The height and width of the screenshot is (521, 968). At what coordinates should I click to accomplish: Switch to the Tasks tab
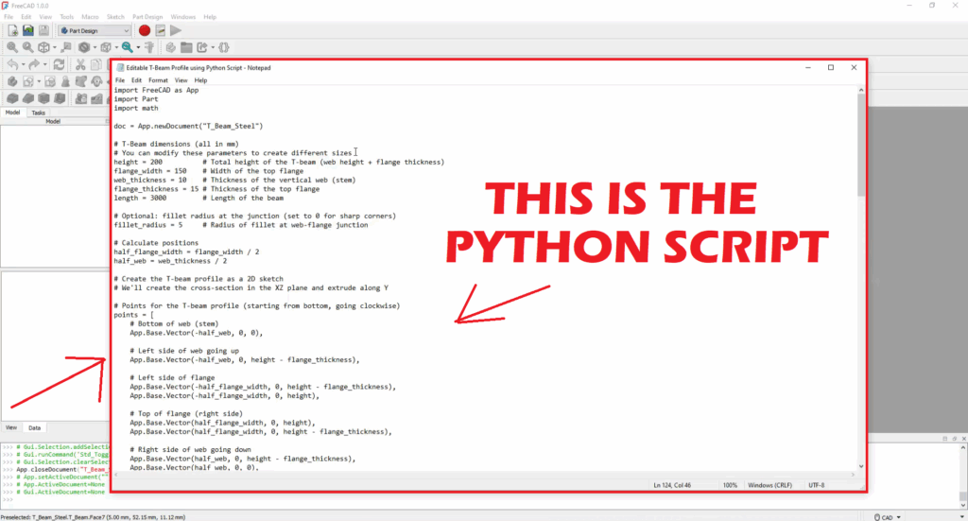point(38,112)
